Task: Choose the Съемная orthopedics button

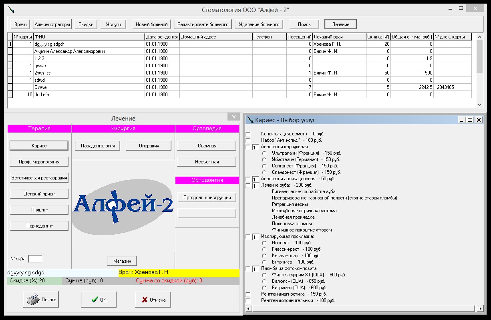Action: [207, 146]
